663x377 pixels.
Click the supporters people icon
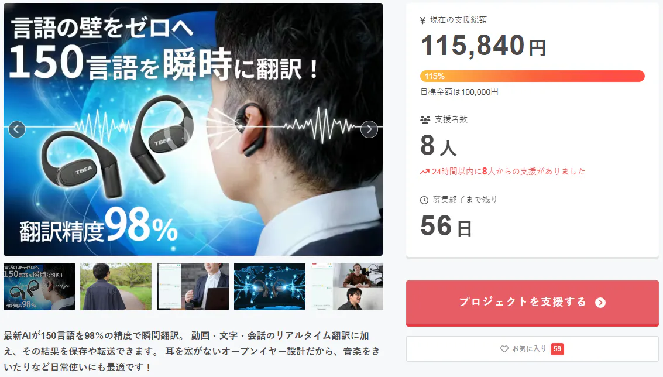coord(425,120)
